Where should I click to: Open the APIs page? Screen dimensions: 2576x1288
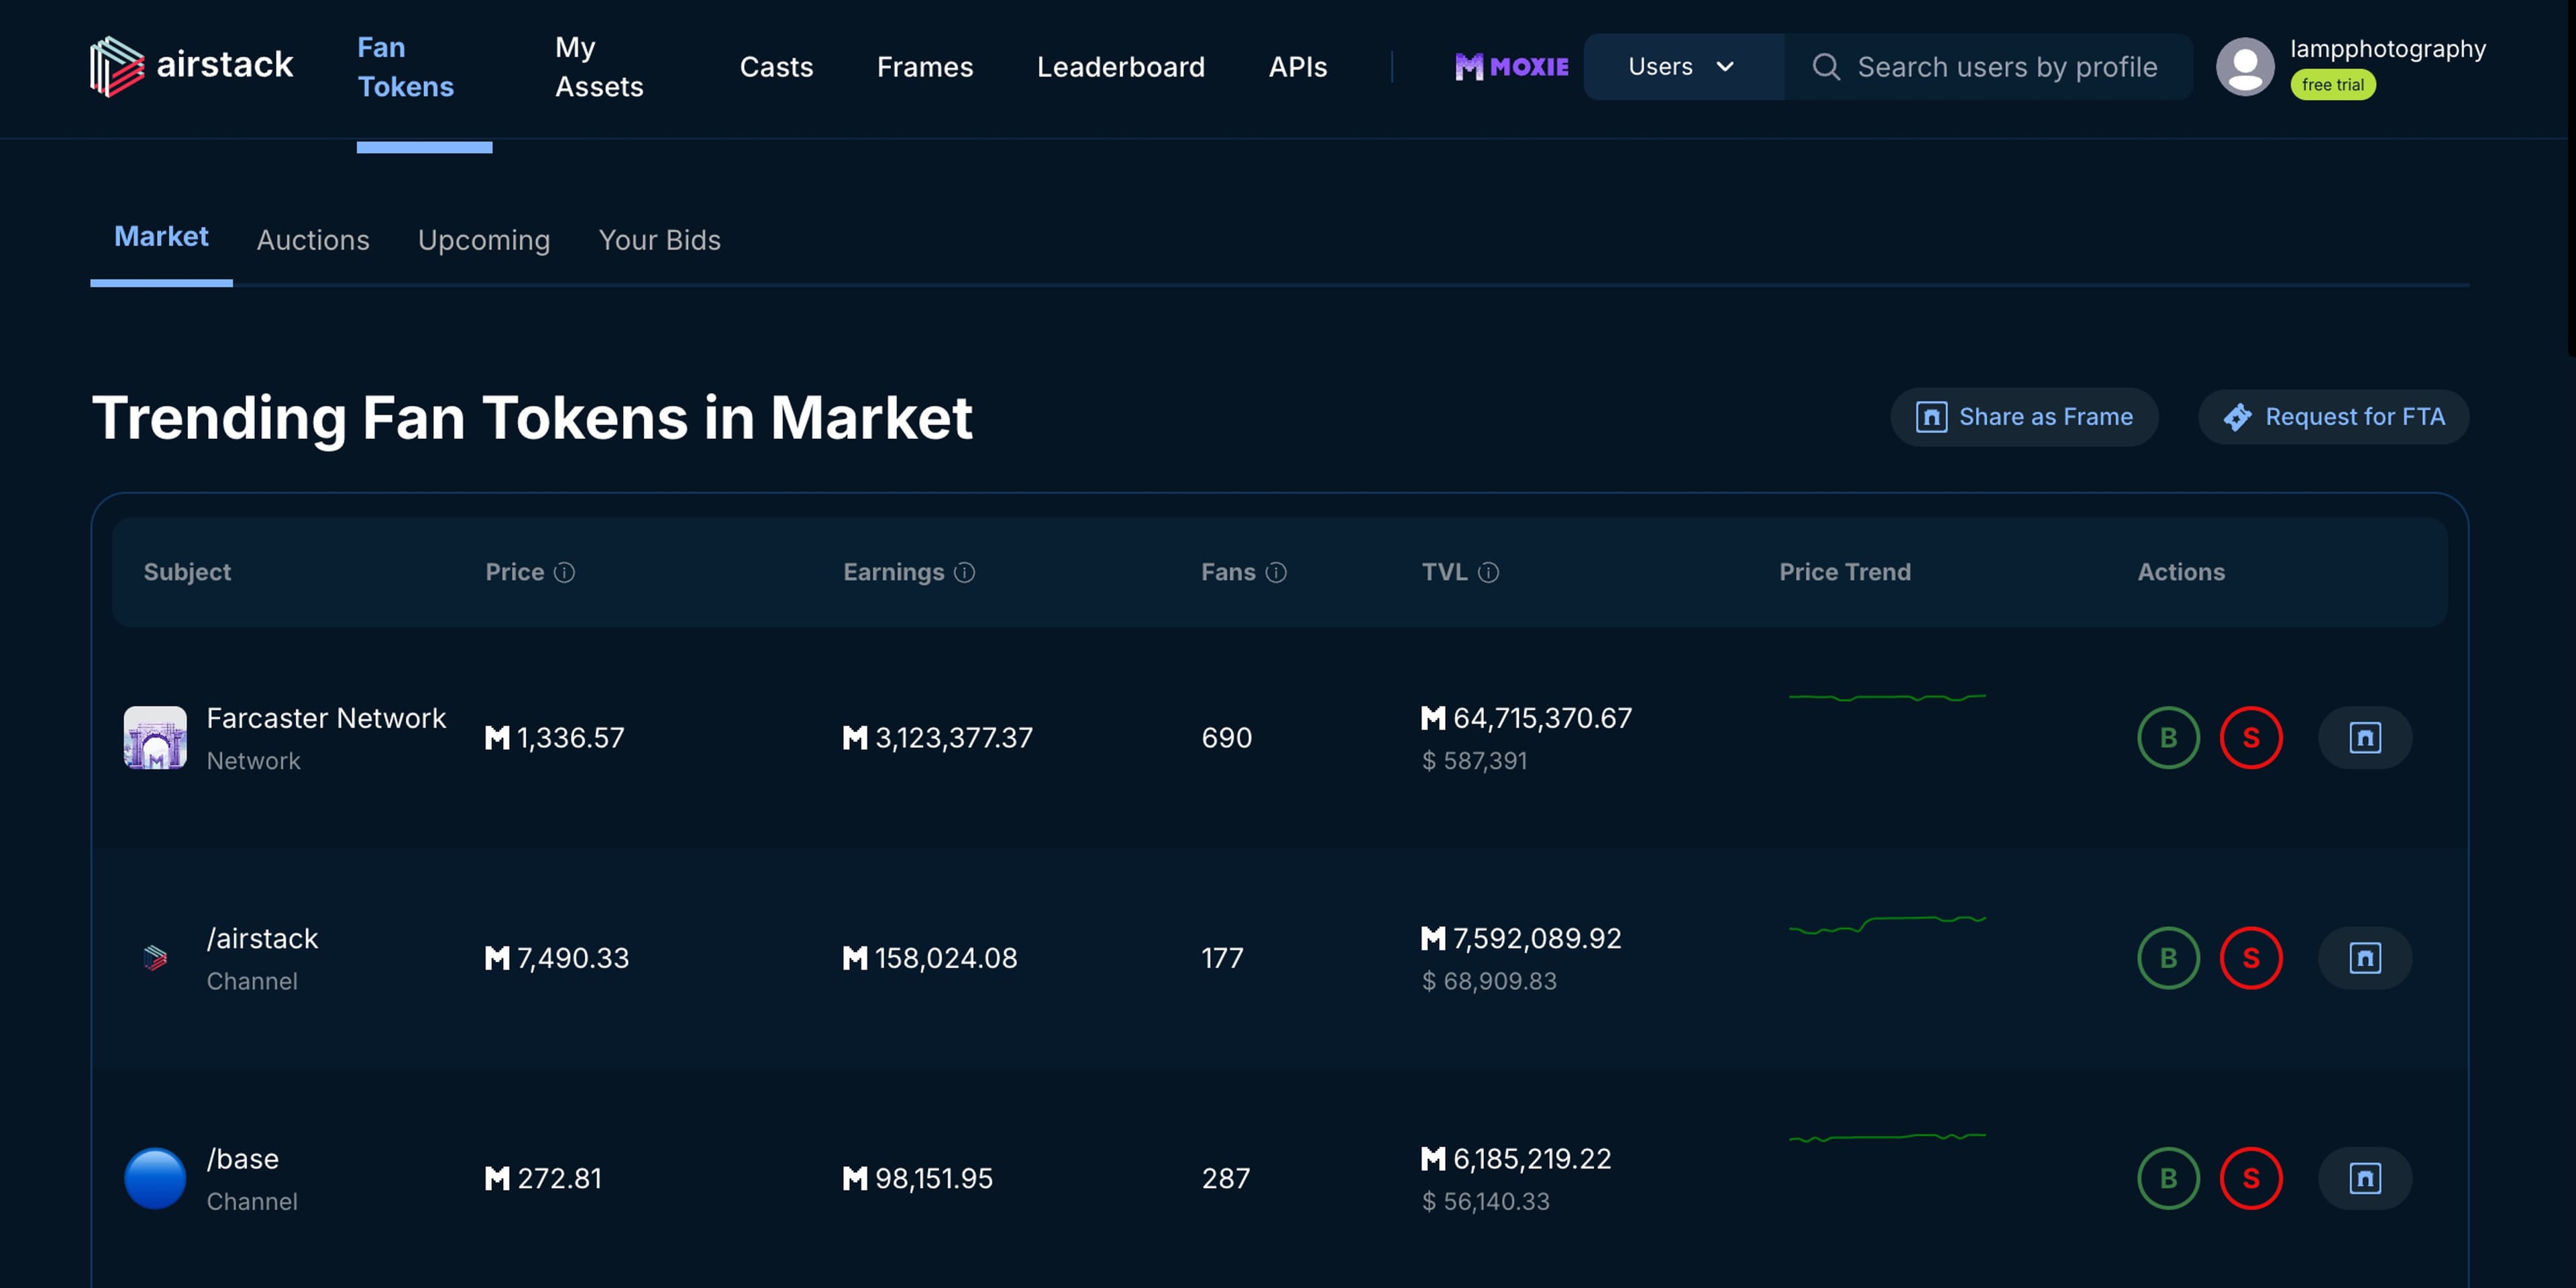coord(1298,67)
